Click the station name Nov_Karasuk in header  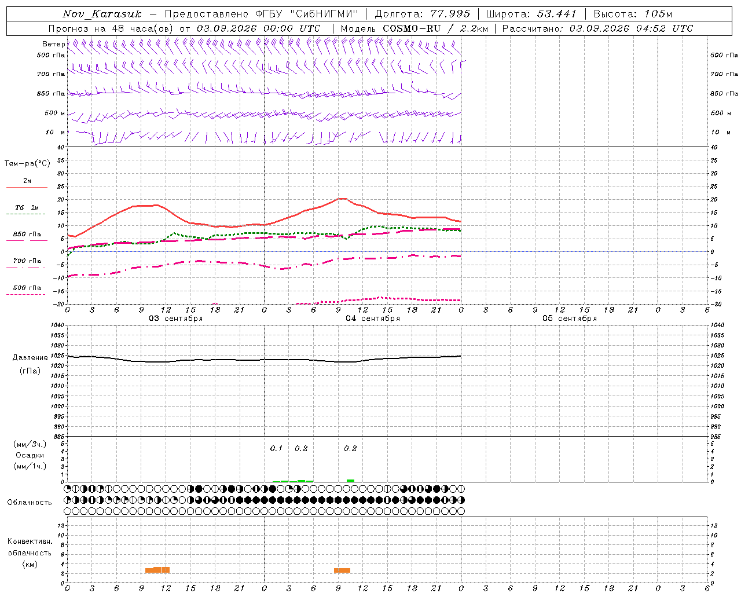tap(102, 14)
